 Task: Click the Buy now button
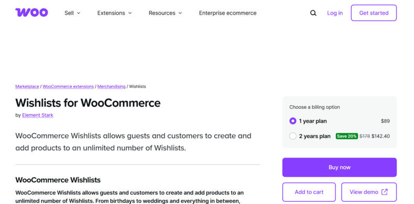[x=339, y=167]
